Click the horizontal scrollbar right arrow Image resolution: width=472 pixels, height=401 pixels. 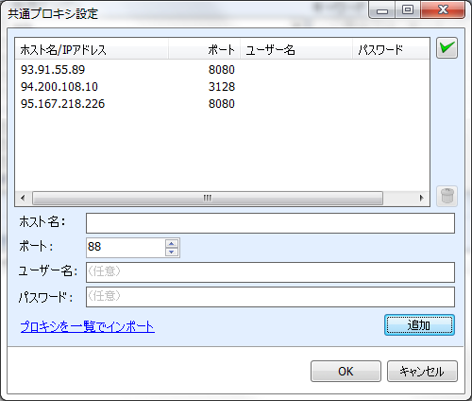tap(422, 198)
